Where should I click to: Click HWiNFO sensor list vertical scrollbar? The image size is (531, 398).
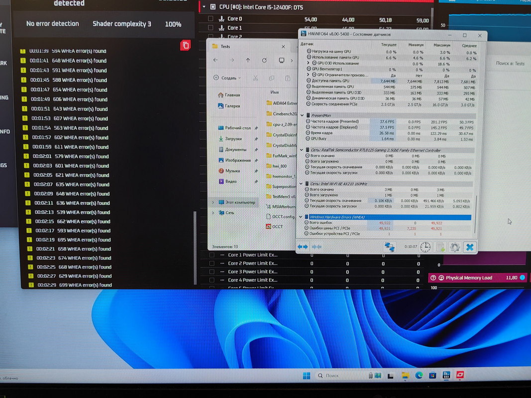(x=476, y=214)
